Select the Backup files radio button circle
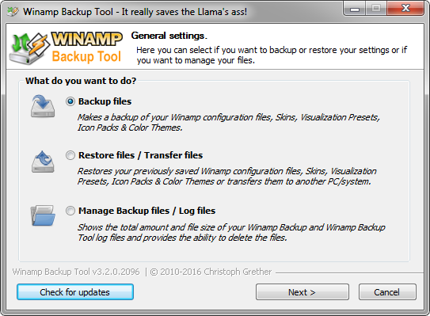The width and height of the screenshot is (430, 316). tap(70, 101)
